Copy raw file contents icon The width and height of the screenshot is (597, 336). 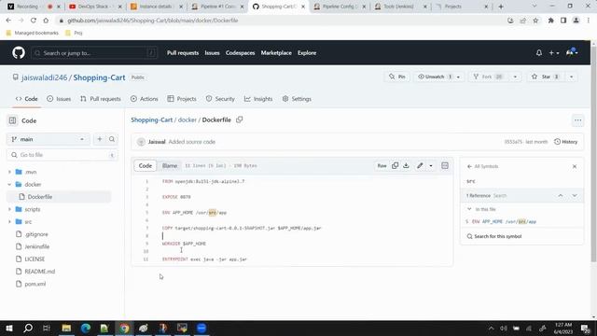[x=395, y=165]
